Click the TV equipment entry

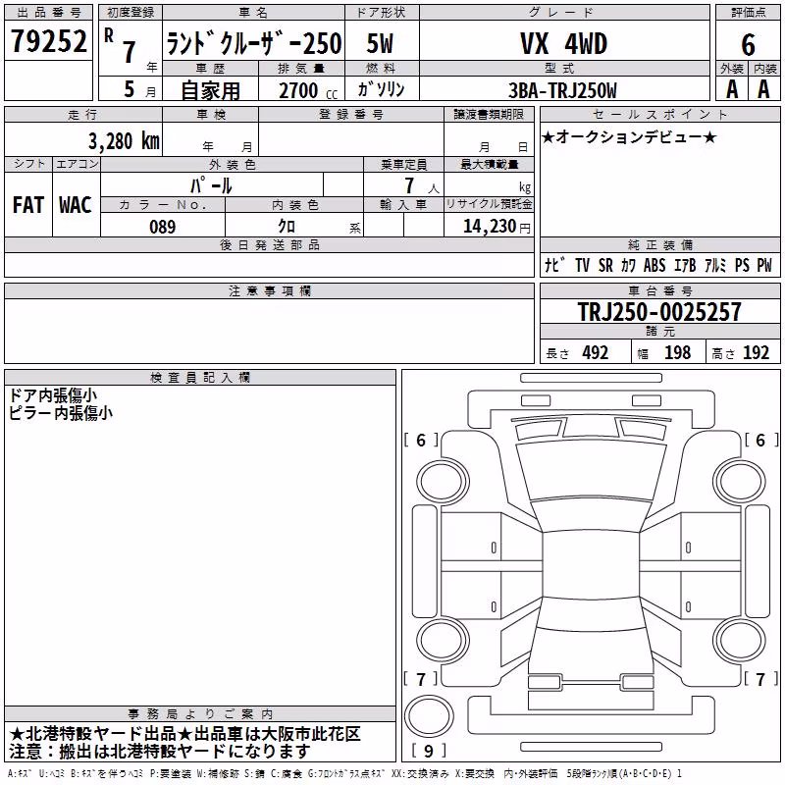(582, 265)
